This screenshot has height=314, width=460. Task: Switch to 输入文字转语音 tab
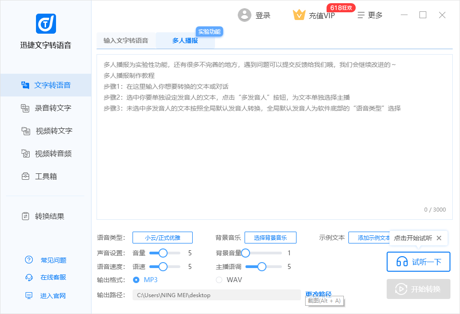pos(126,41)
